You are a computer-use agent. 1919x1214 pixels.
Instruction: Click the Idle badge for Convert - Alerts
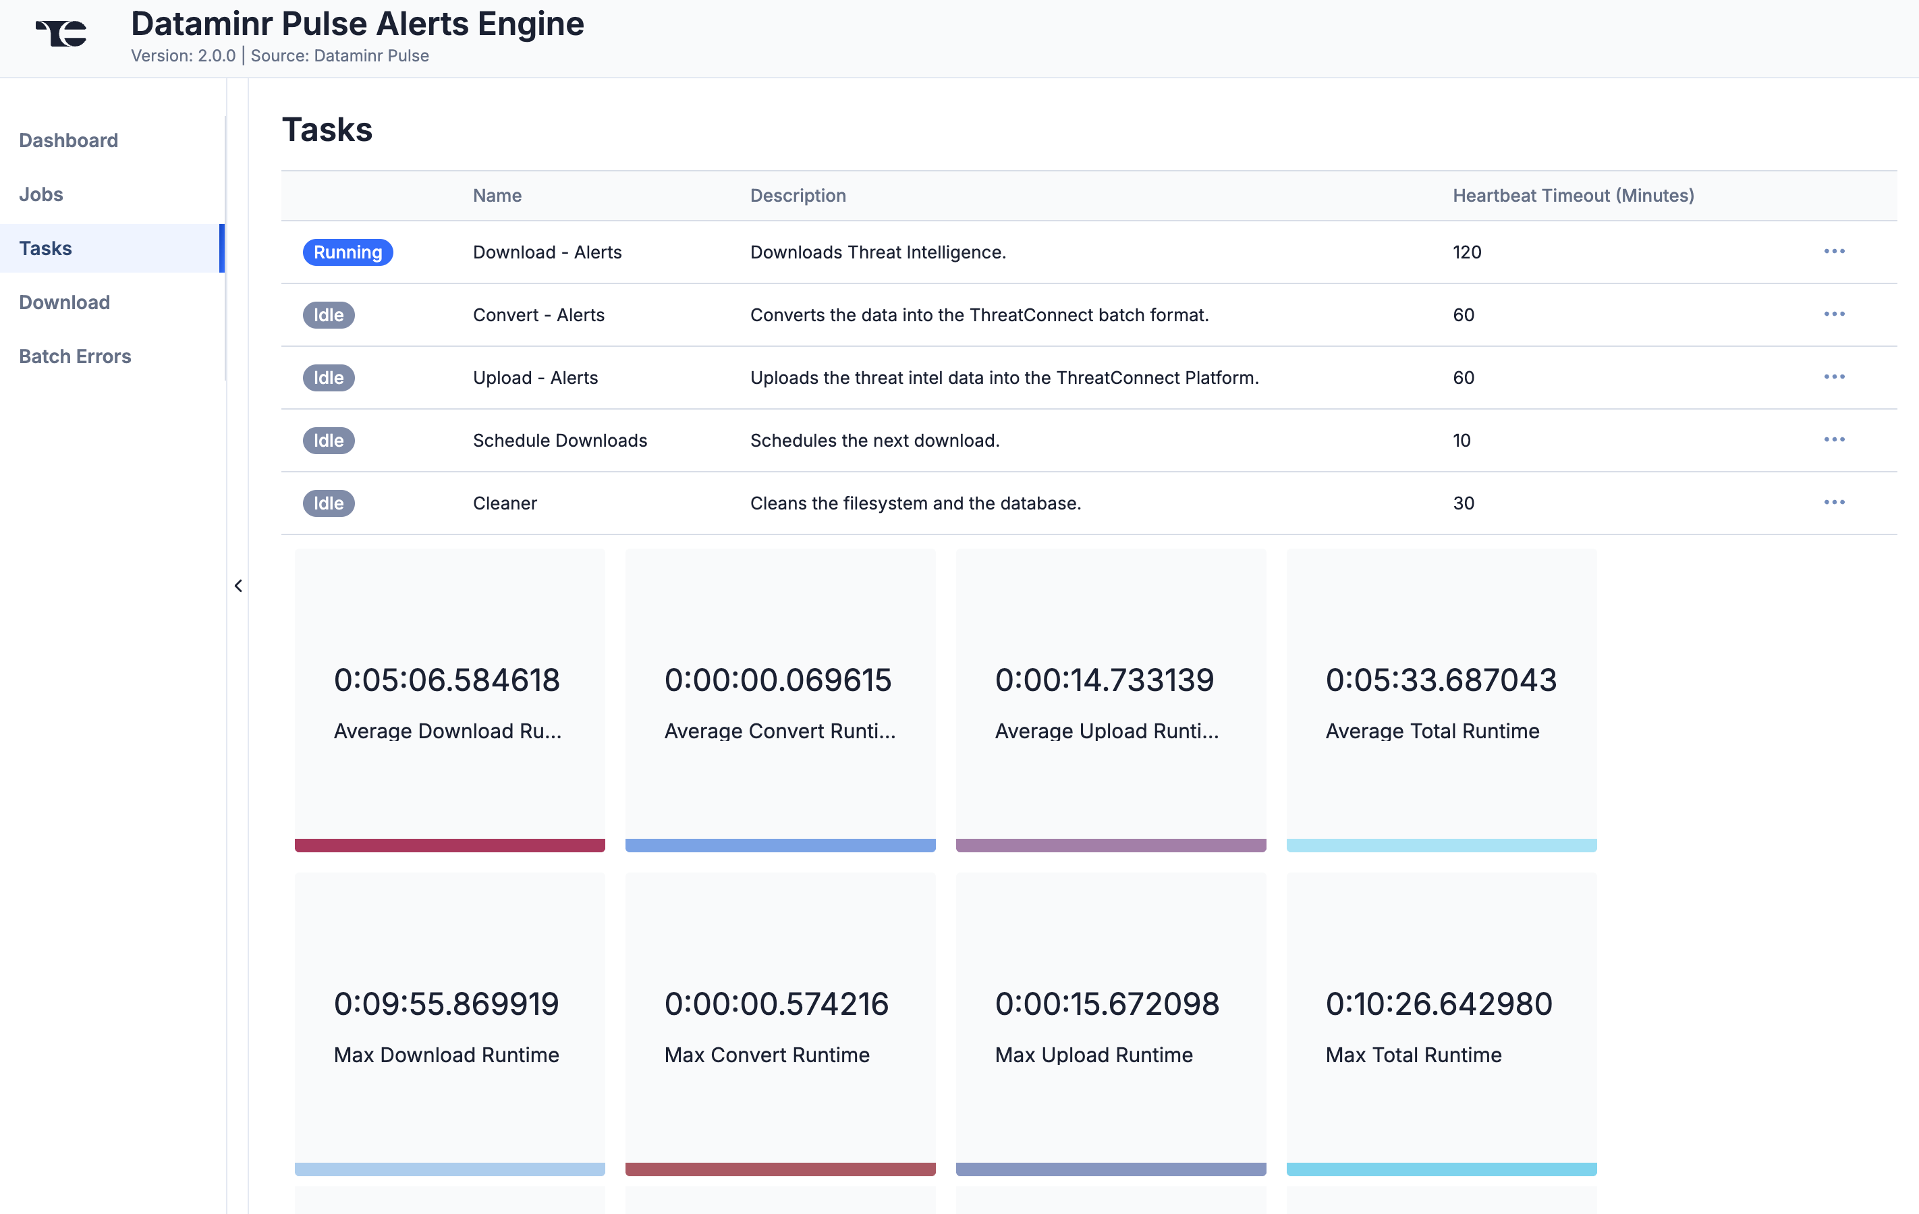(x=329, y=315)
